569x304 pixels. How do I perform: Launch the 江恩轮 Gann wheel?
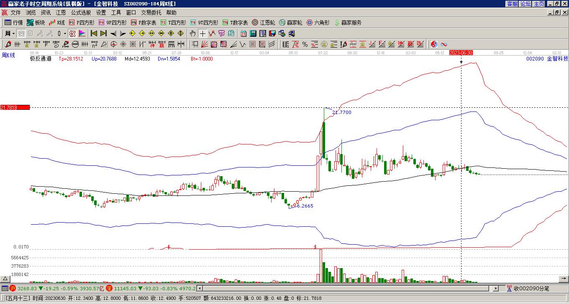coord(264,23)
